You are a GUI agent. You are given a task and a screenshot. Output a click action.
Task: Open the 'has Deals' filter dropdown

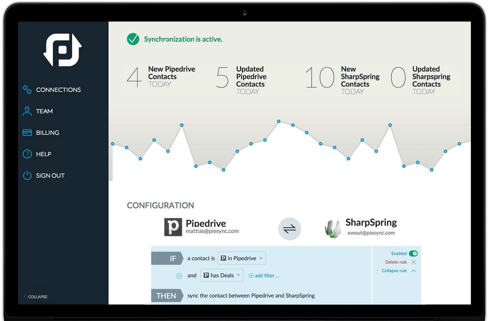[222, 275]
